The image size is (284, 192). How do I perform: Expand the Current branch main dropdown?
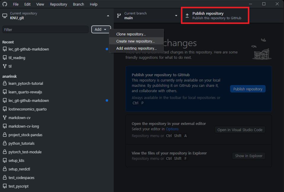(176, 16)
